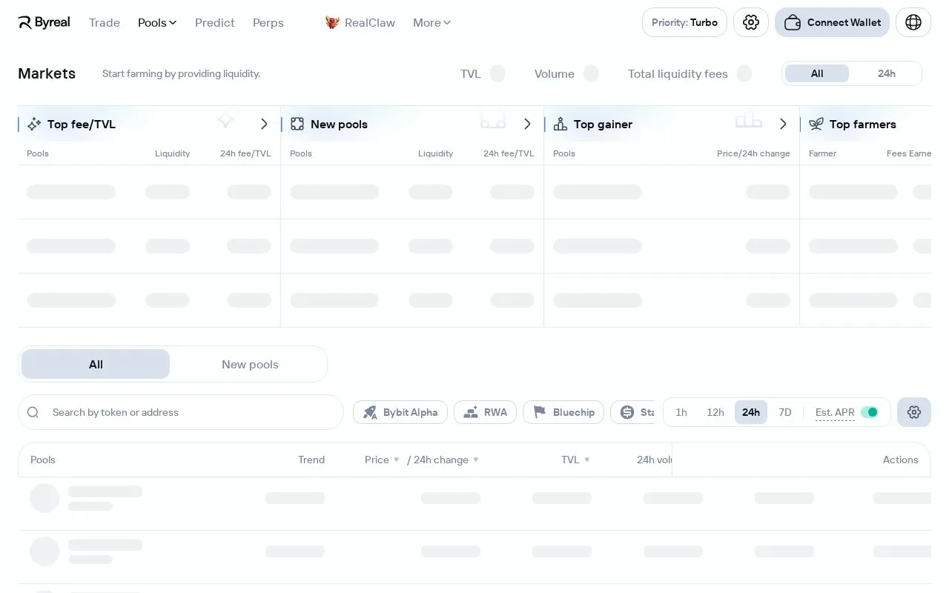Sort by Price arrow
Viewport: 949px width, 593px height.
(x=397, y=460)
